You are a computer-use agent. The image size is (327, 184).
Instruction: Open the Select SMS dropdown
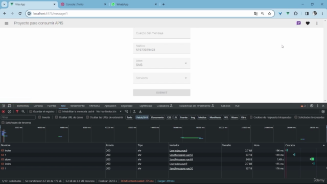pyautogui.click(x=161, y=63)
